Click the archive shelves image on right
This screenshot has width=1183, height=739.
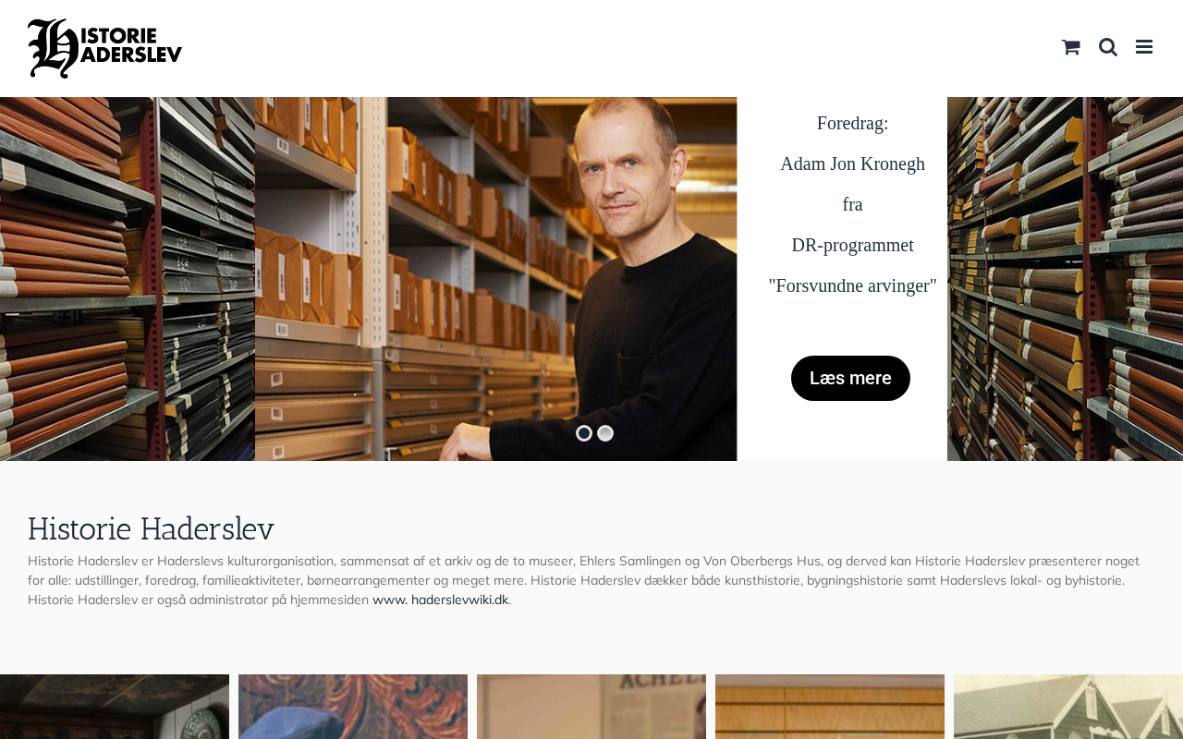click(1065, 279)
